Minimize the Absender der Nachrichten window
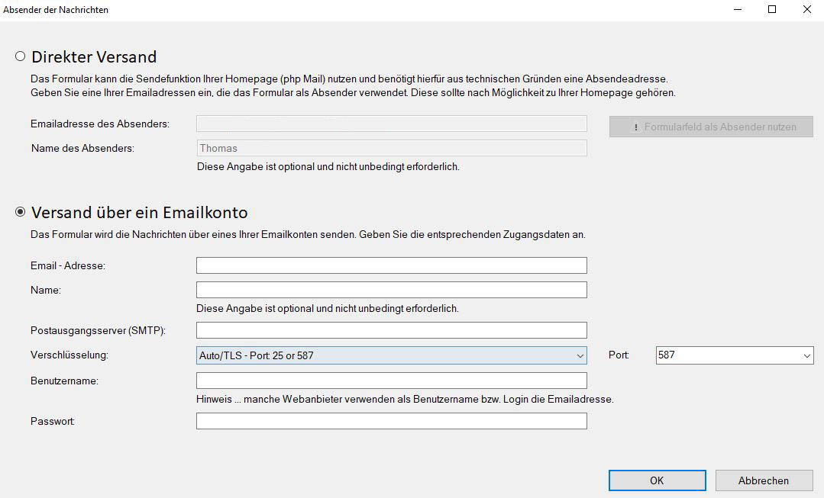This screenshot has height=498, width=824. (x=738, y=10)
